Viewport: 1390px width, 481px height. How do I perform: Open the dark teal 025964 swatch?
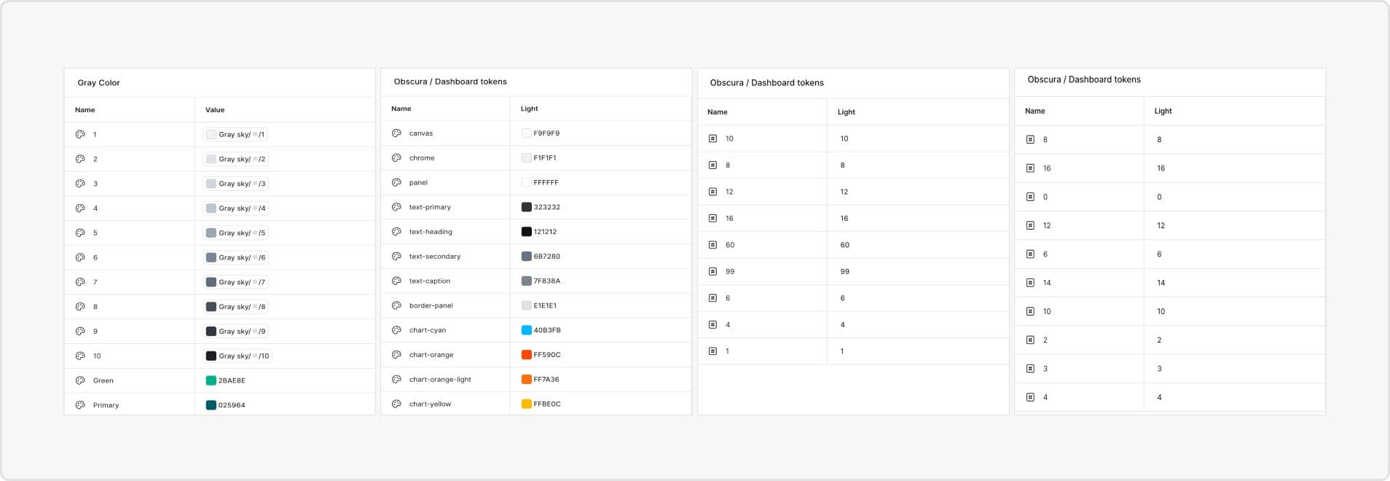pos(211,405)
